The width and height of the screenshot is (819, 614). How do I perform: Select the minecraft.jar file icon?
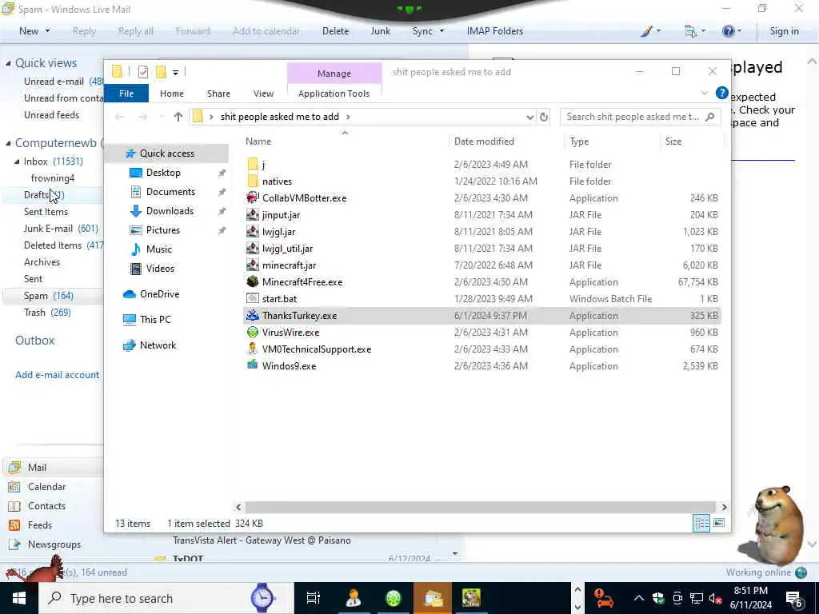(x=253, y=265)
